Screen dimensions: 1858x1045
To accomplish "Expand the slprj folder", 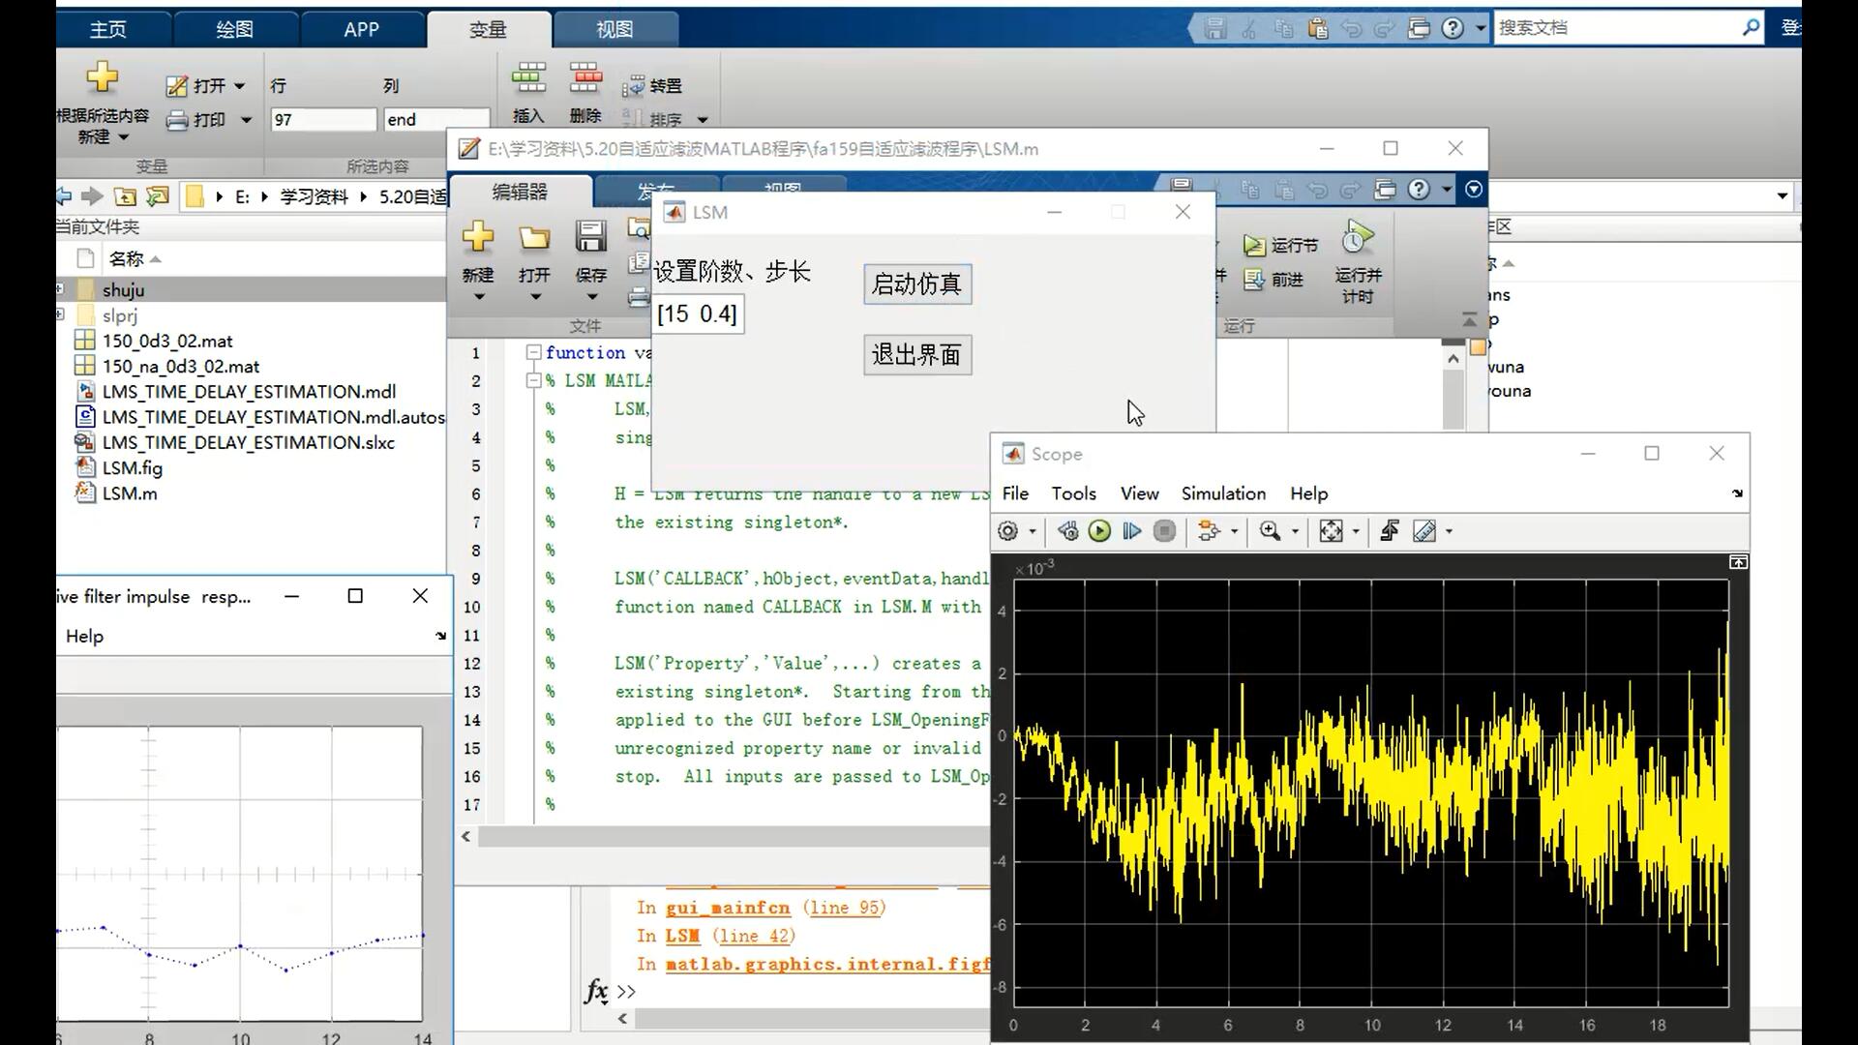I will click(x=60, y=314).
